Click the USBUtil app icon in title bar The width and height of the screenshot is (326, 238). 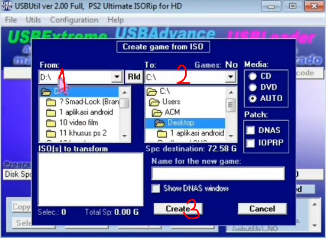point(7,6)
